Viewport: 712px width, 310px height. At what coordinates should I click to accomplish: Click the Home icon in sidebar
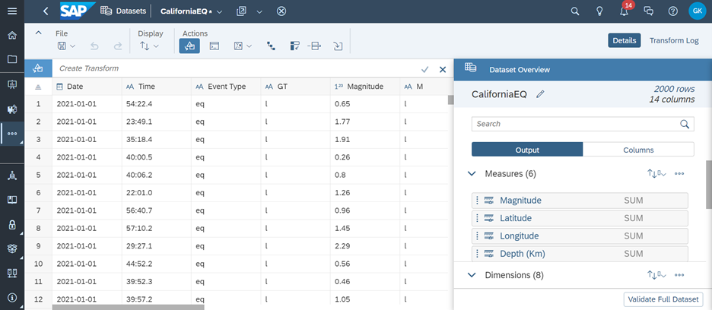coord(11,36)
